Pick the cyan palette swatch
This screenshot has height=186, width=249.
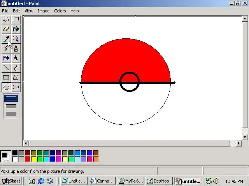tap(46, 159)
